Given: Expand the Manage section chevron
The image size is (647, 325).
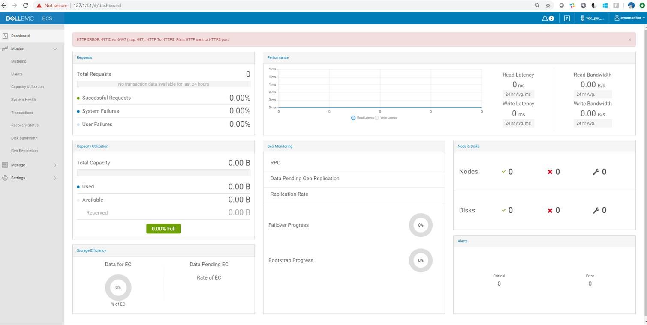Looking at the screenshot, I should (x=55, y=165).
